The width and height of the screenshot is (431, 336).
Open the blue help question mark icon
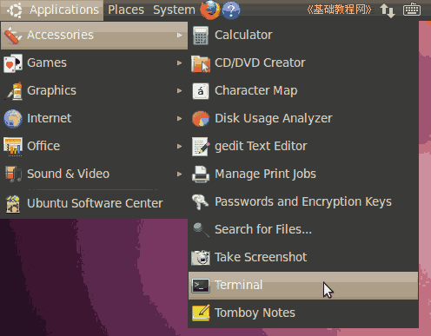231,10
